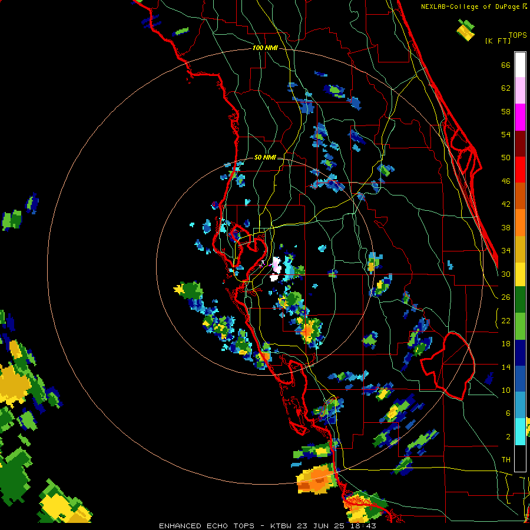The width and height of the screenshot is (530, 530).
Task: Pick the dark red maroon legend swatch
Action: click(x=520, y=143)
